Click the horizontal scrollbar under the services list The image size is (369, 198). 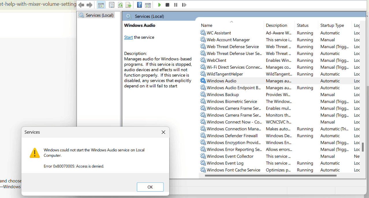tap(271, 175)
